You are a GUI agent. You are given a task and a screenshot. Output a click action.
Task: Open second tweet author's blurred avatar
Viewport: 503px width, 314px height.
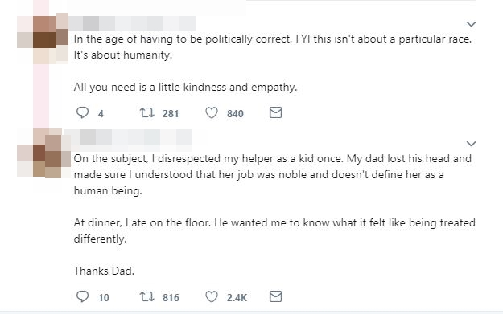[x=44, y=153]
